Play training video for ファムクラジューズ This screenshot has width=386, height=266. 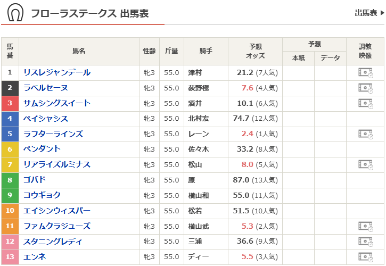tap(365, 227)
